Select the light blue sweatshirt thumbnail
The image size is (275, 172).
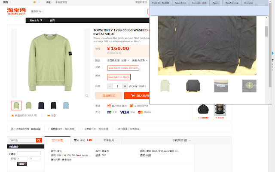[66, 105]
